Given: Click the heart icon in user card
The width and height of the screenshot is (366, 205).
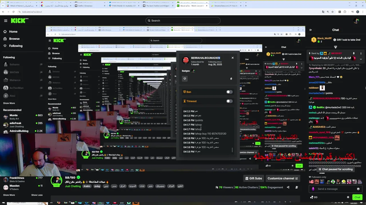Looking at the screenshot, I should coord(185,79).
